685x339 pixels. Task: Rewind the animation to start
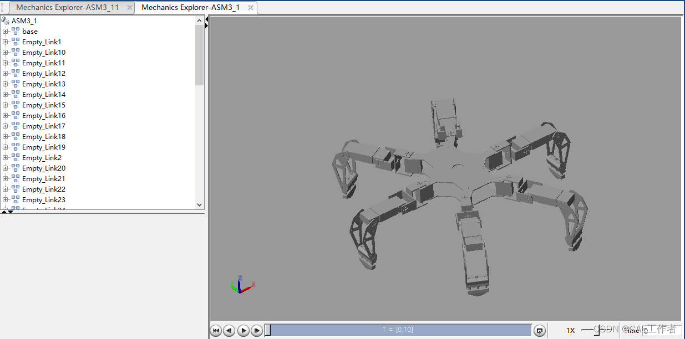click(216, 331)
